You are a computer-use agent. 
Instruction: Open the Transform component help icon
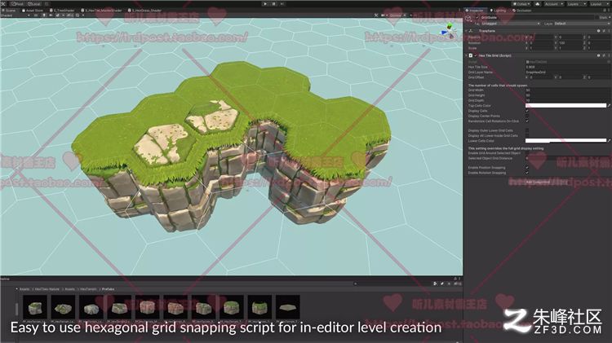coord(598,31)
